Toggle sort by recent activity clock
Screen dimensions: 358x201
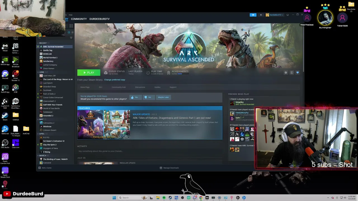point(69,32)
